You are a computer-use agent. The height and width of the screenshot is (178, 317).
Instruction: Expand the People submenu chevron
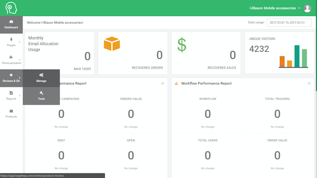(19, 42)
